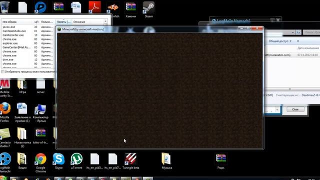The width and height of the screenshot is (320, 180).
Task: Click the Close button in the dialog
Action: (295, 109)
